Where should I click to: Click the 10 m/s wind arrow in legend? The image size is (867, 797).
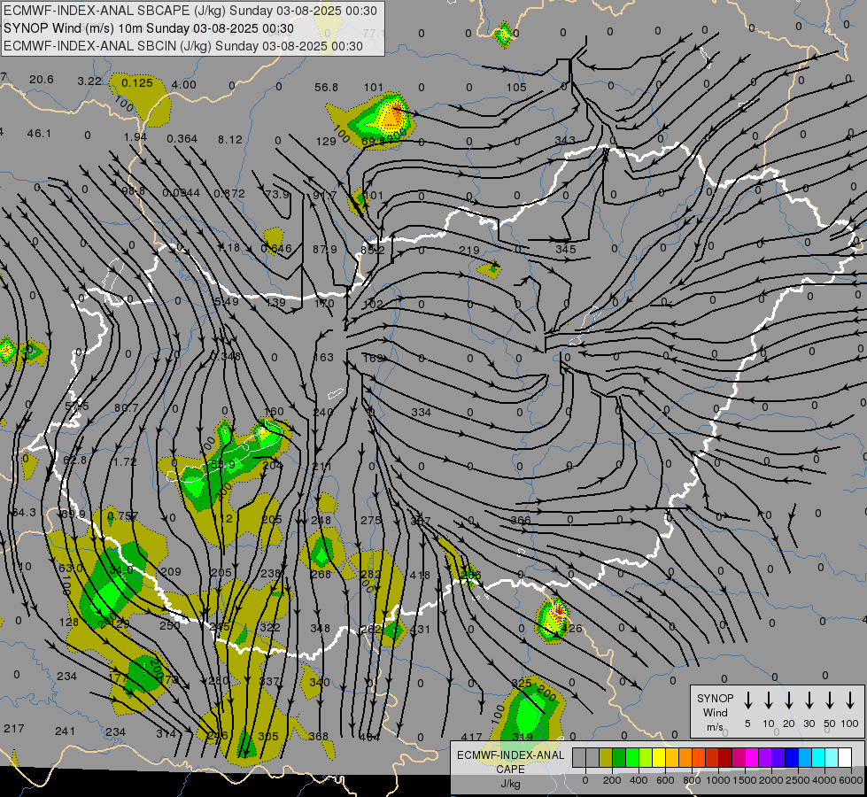tap(769, 700)
